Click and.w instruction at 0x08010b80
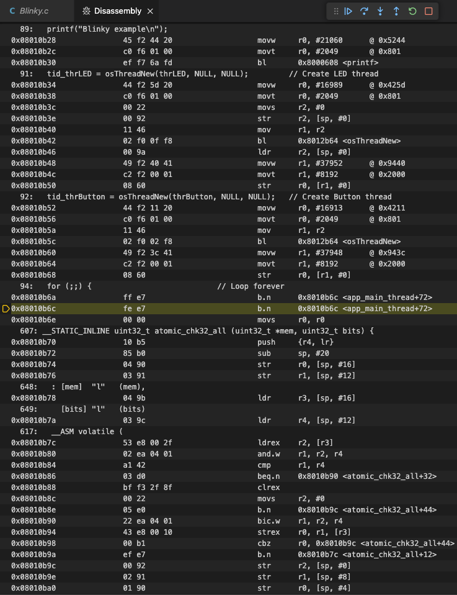 click(228, 454)
